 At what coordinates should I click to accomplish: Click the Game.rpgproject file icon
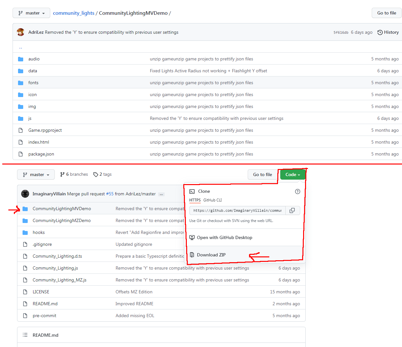coord(21,130)
